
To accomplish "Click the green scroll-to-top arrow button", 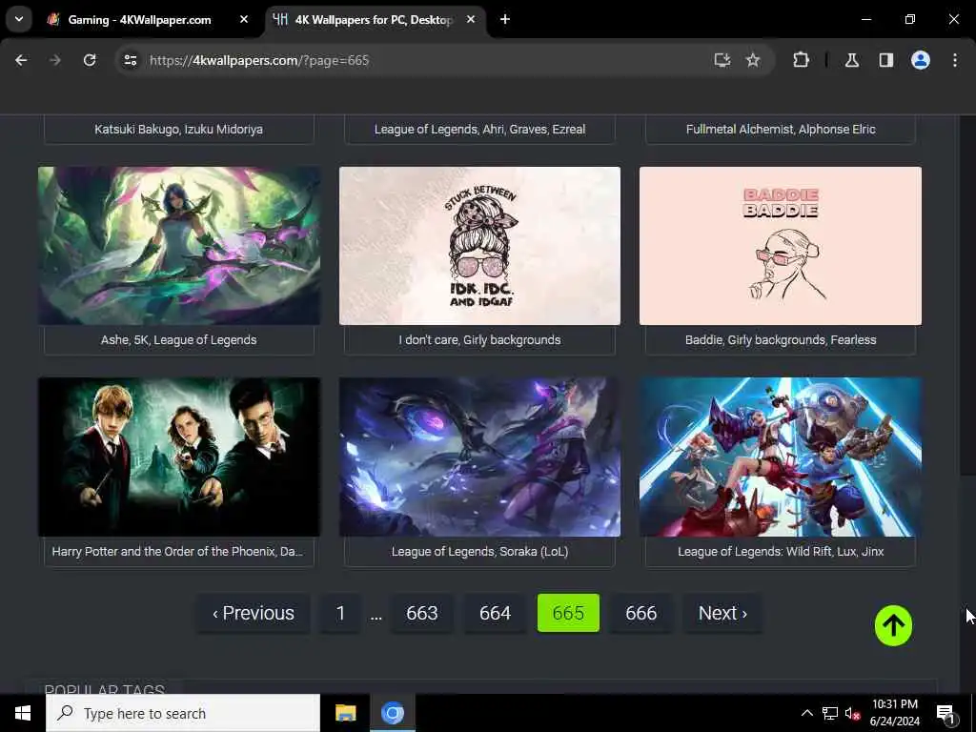I will [893, 625].
